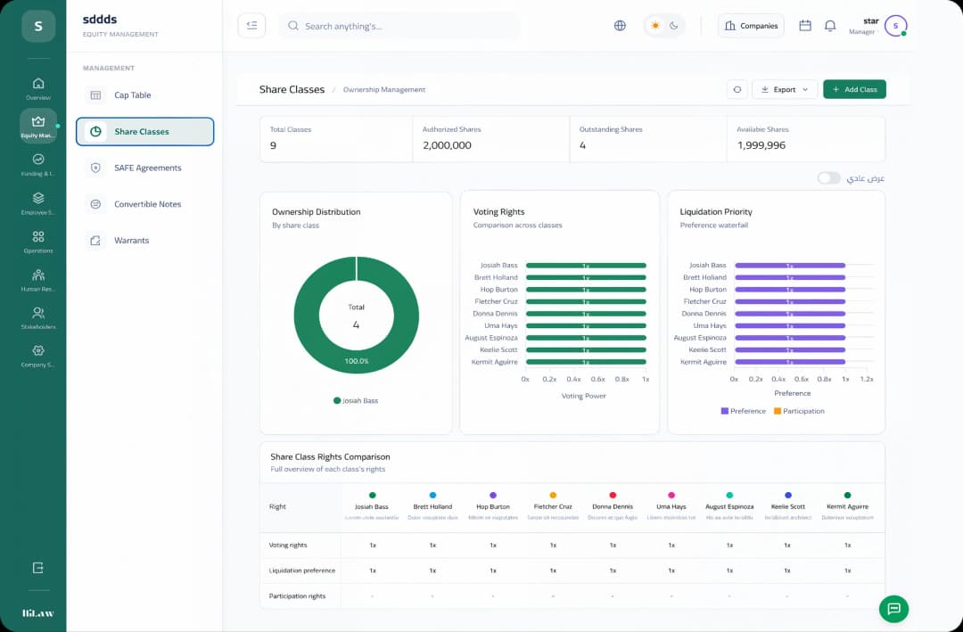Open the calendar icon in header
963x632 pixels.
pos(805,25)
